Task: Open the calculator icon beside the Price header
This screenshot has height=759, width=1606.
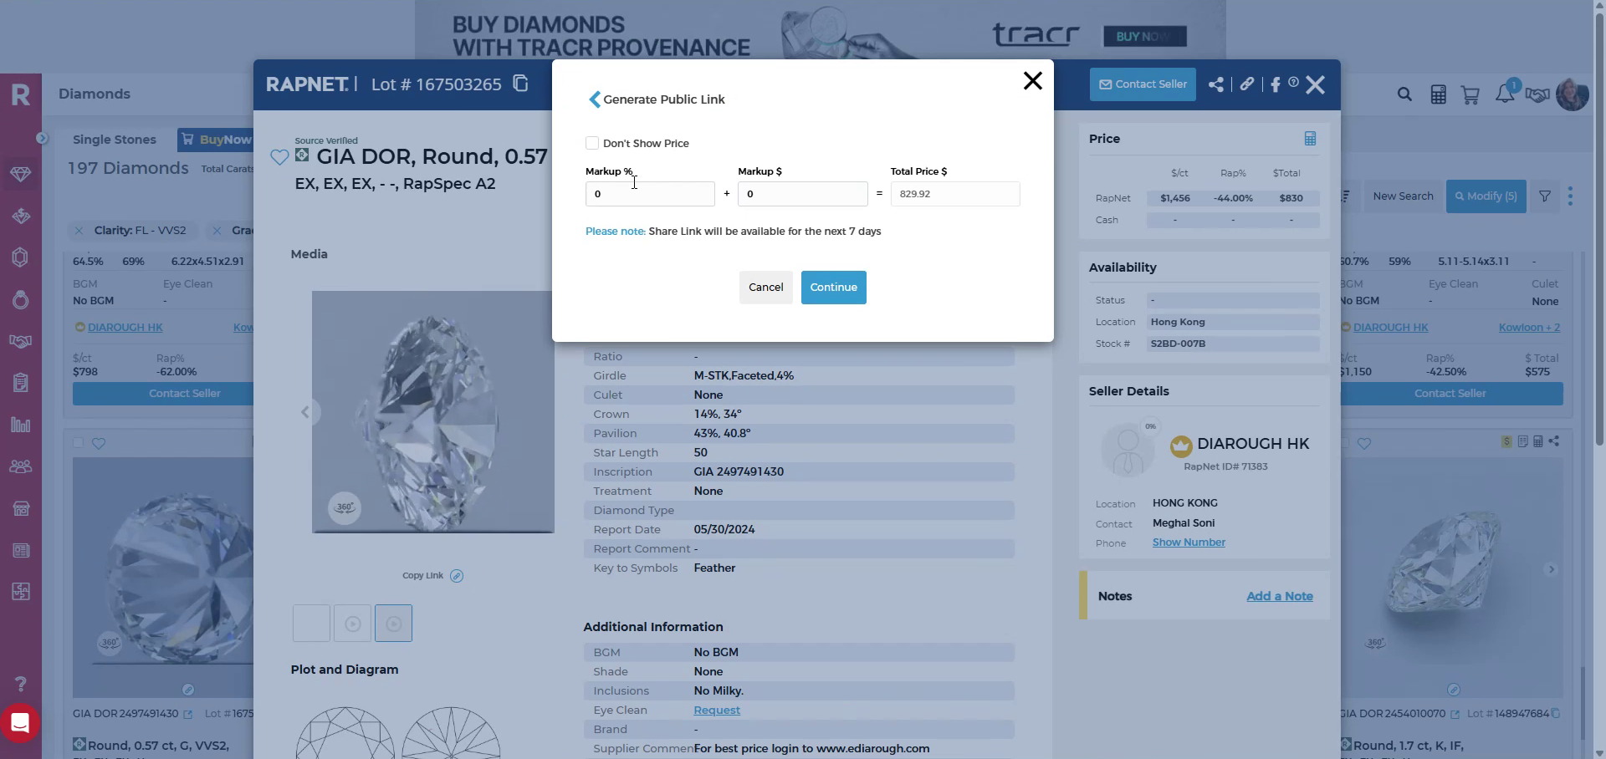Action: click(x=1310, y=138)
